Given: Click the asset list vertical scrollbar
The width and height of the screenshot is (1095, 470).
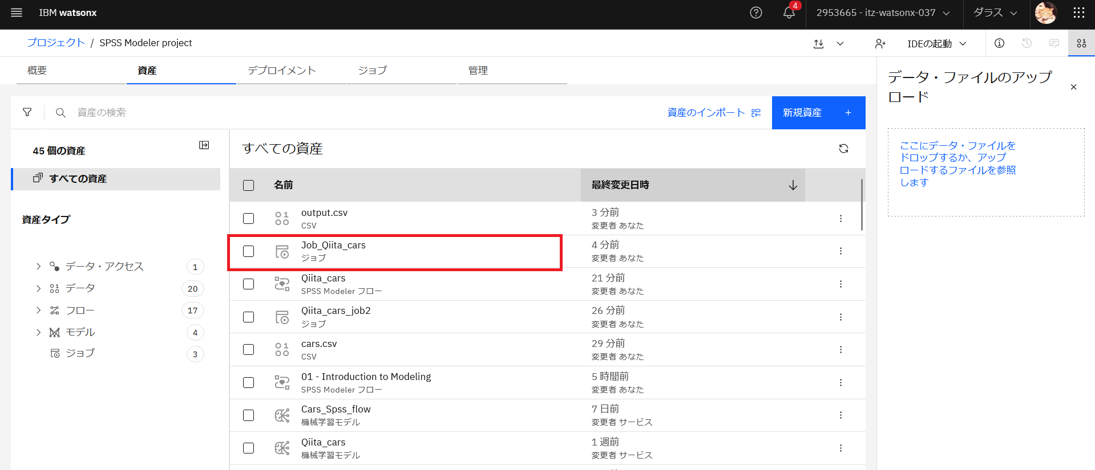Looking at the screenshot, I should tap(861, 205).
